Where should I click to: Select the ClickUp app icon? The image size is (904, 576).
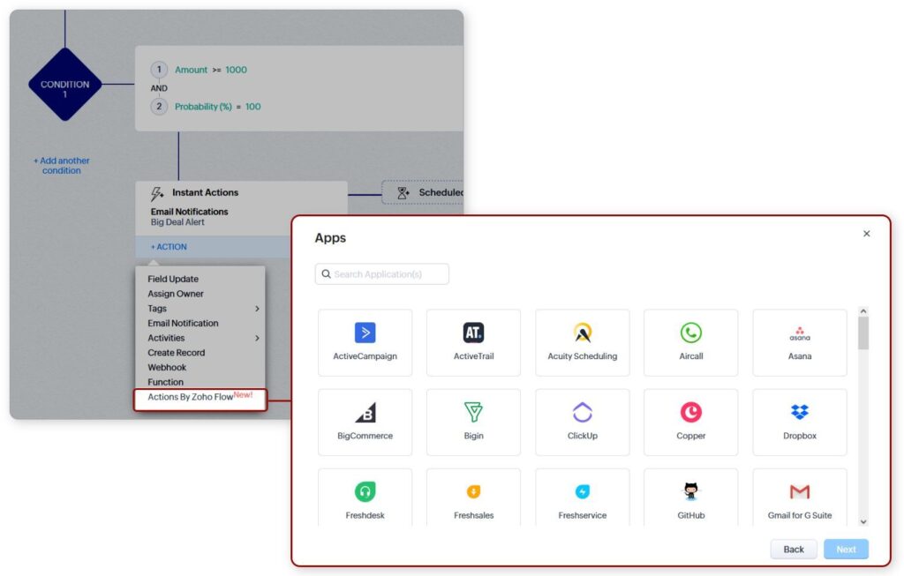(583, 413)
